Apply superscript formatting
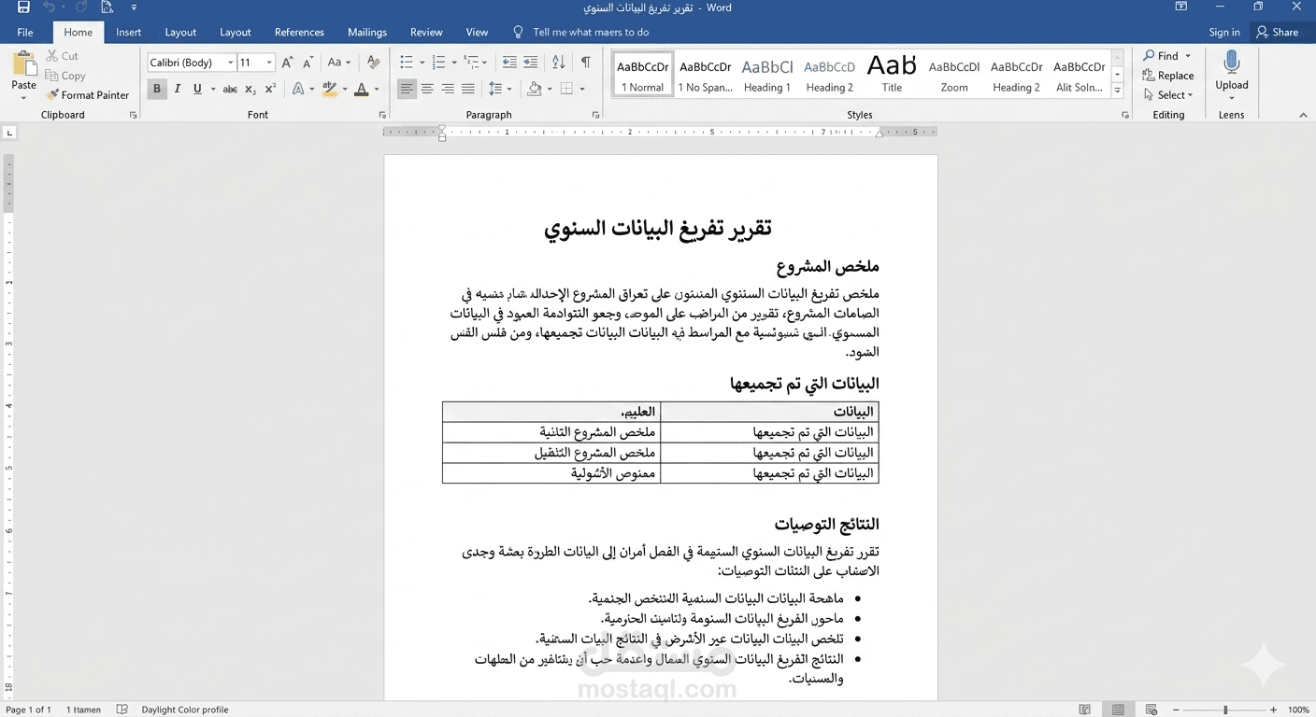 (x=270, y=90)
